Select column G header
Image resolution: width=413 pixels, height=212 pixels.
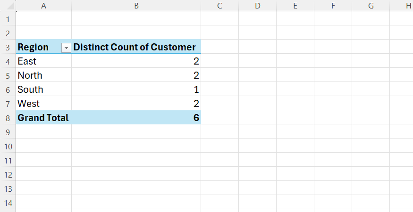[371, 6]
